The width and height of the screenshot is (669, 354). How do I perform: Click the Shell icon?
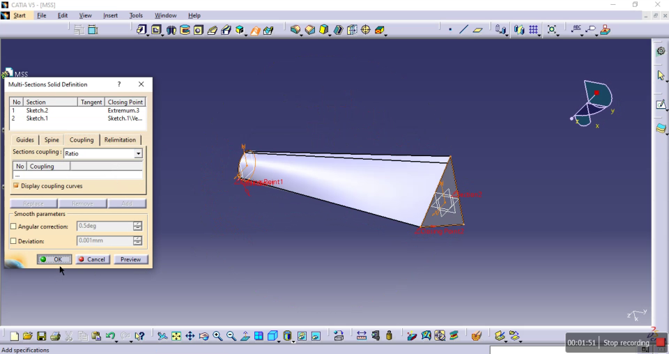point(338,30)
